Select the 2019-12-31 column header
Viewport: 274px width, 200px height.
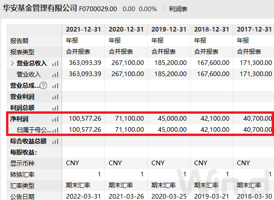click(169, 29)
